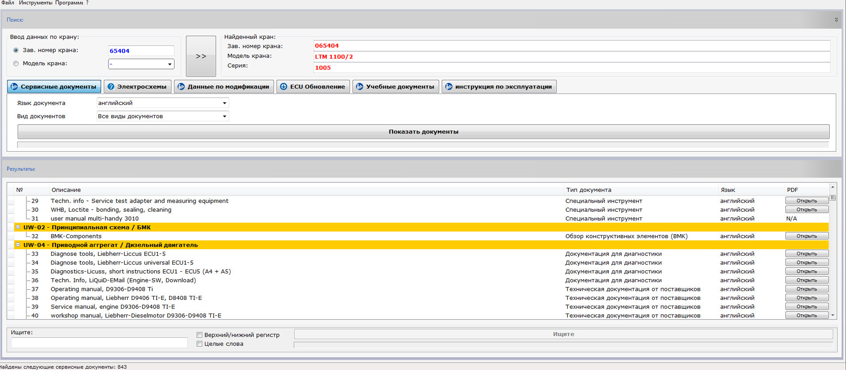
Task: Open the Инструменты menu
Action: 35,3
